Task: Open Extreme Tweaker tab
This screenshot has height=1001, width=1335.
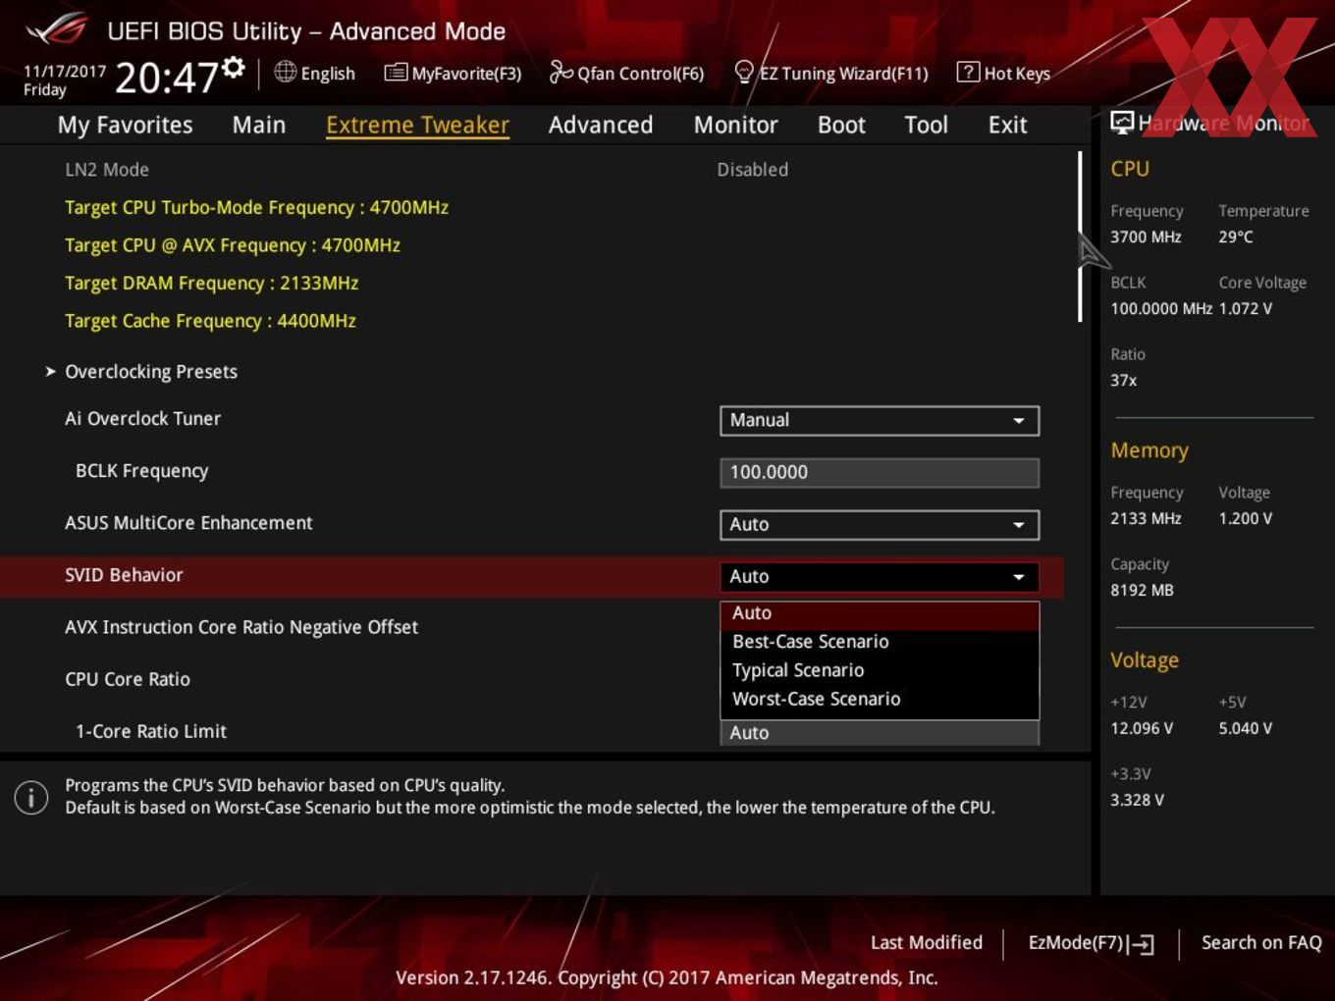Action: [x=417, y=125]
